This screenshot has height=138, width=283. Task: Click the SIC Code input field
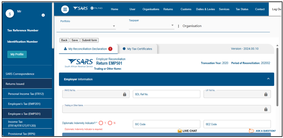166,124
